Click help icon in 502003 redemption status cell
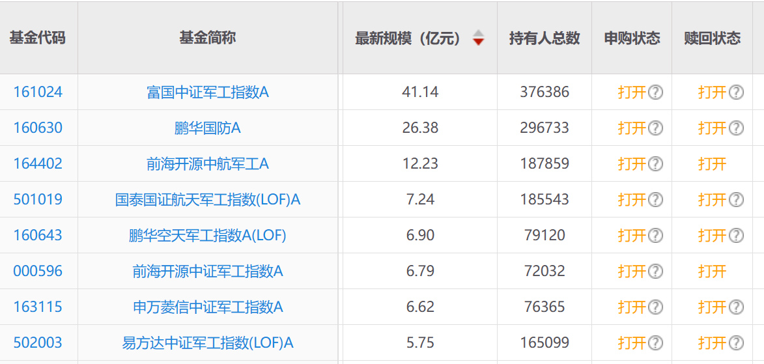Screen dimensions: 764x364 pyautogui.click(x=736, y=343)
